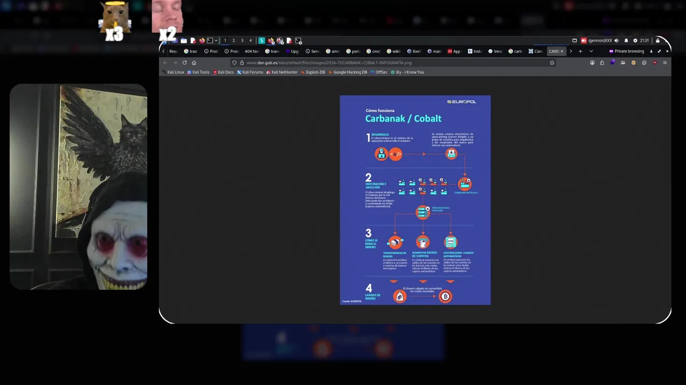Image resolution: width=686 pixels, height=385 pixels.
Task: Click the lock screen padlock in panel
Action: [x=658, y=41]
